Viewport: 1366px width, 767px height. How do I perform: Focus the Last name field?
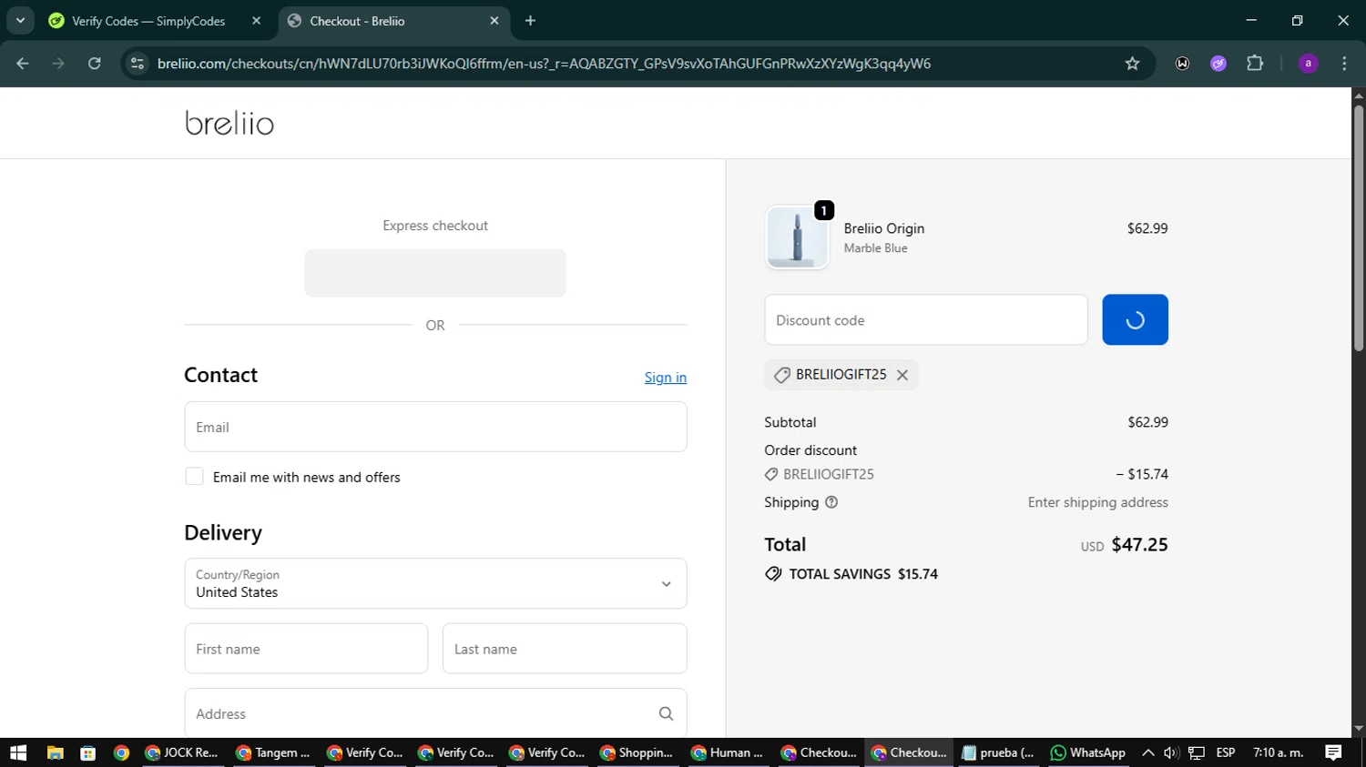(x=565, y=649)
